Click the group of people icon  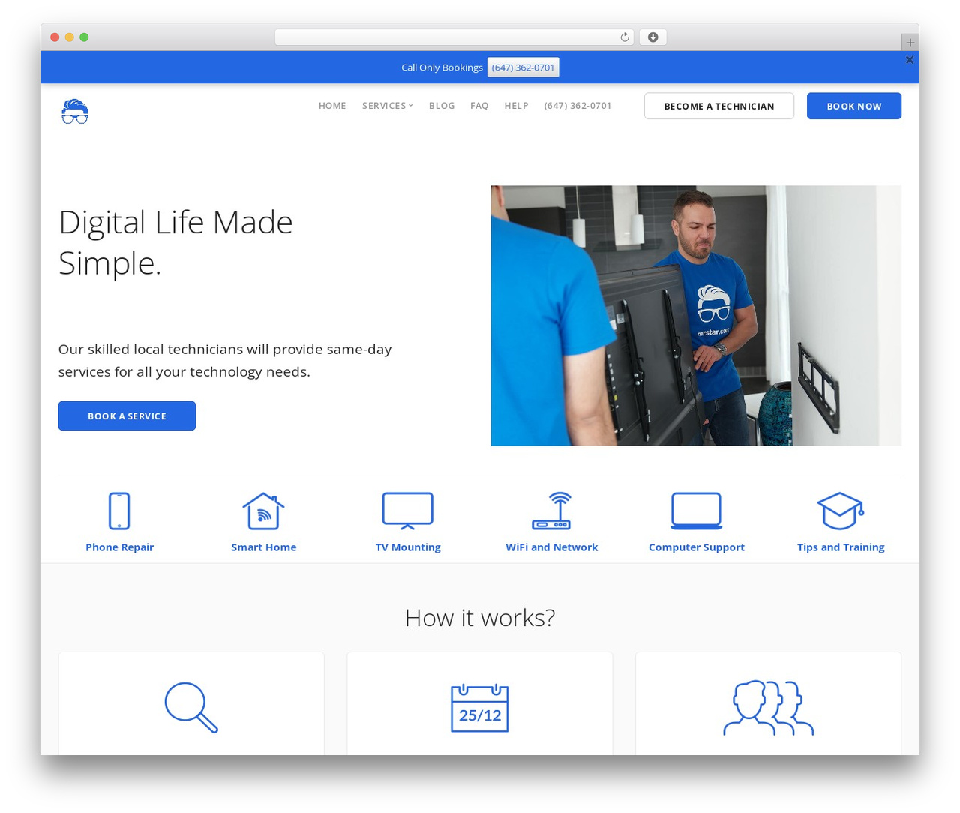pyautogui.click(x=768, y=708)
